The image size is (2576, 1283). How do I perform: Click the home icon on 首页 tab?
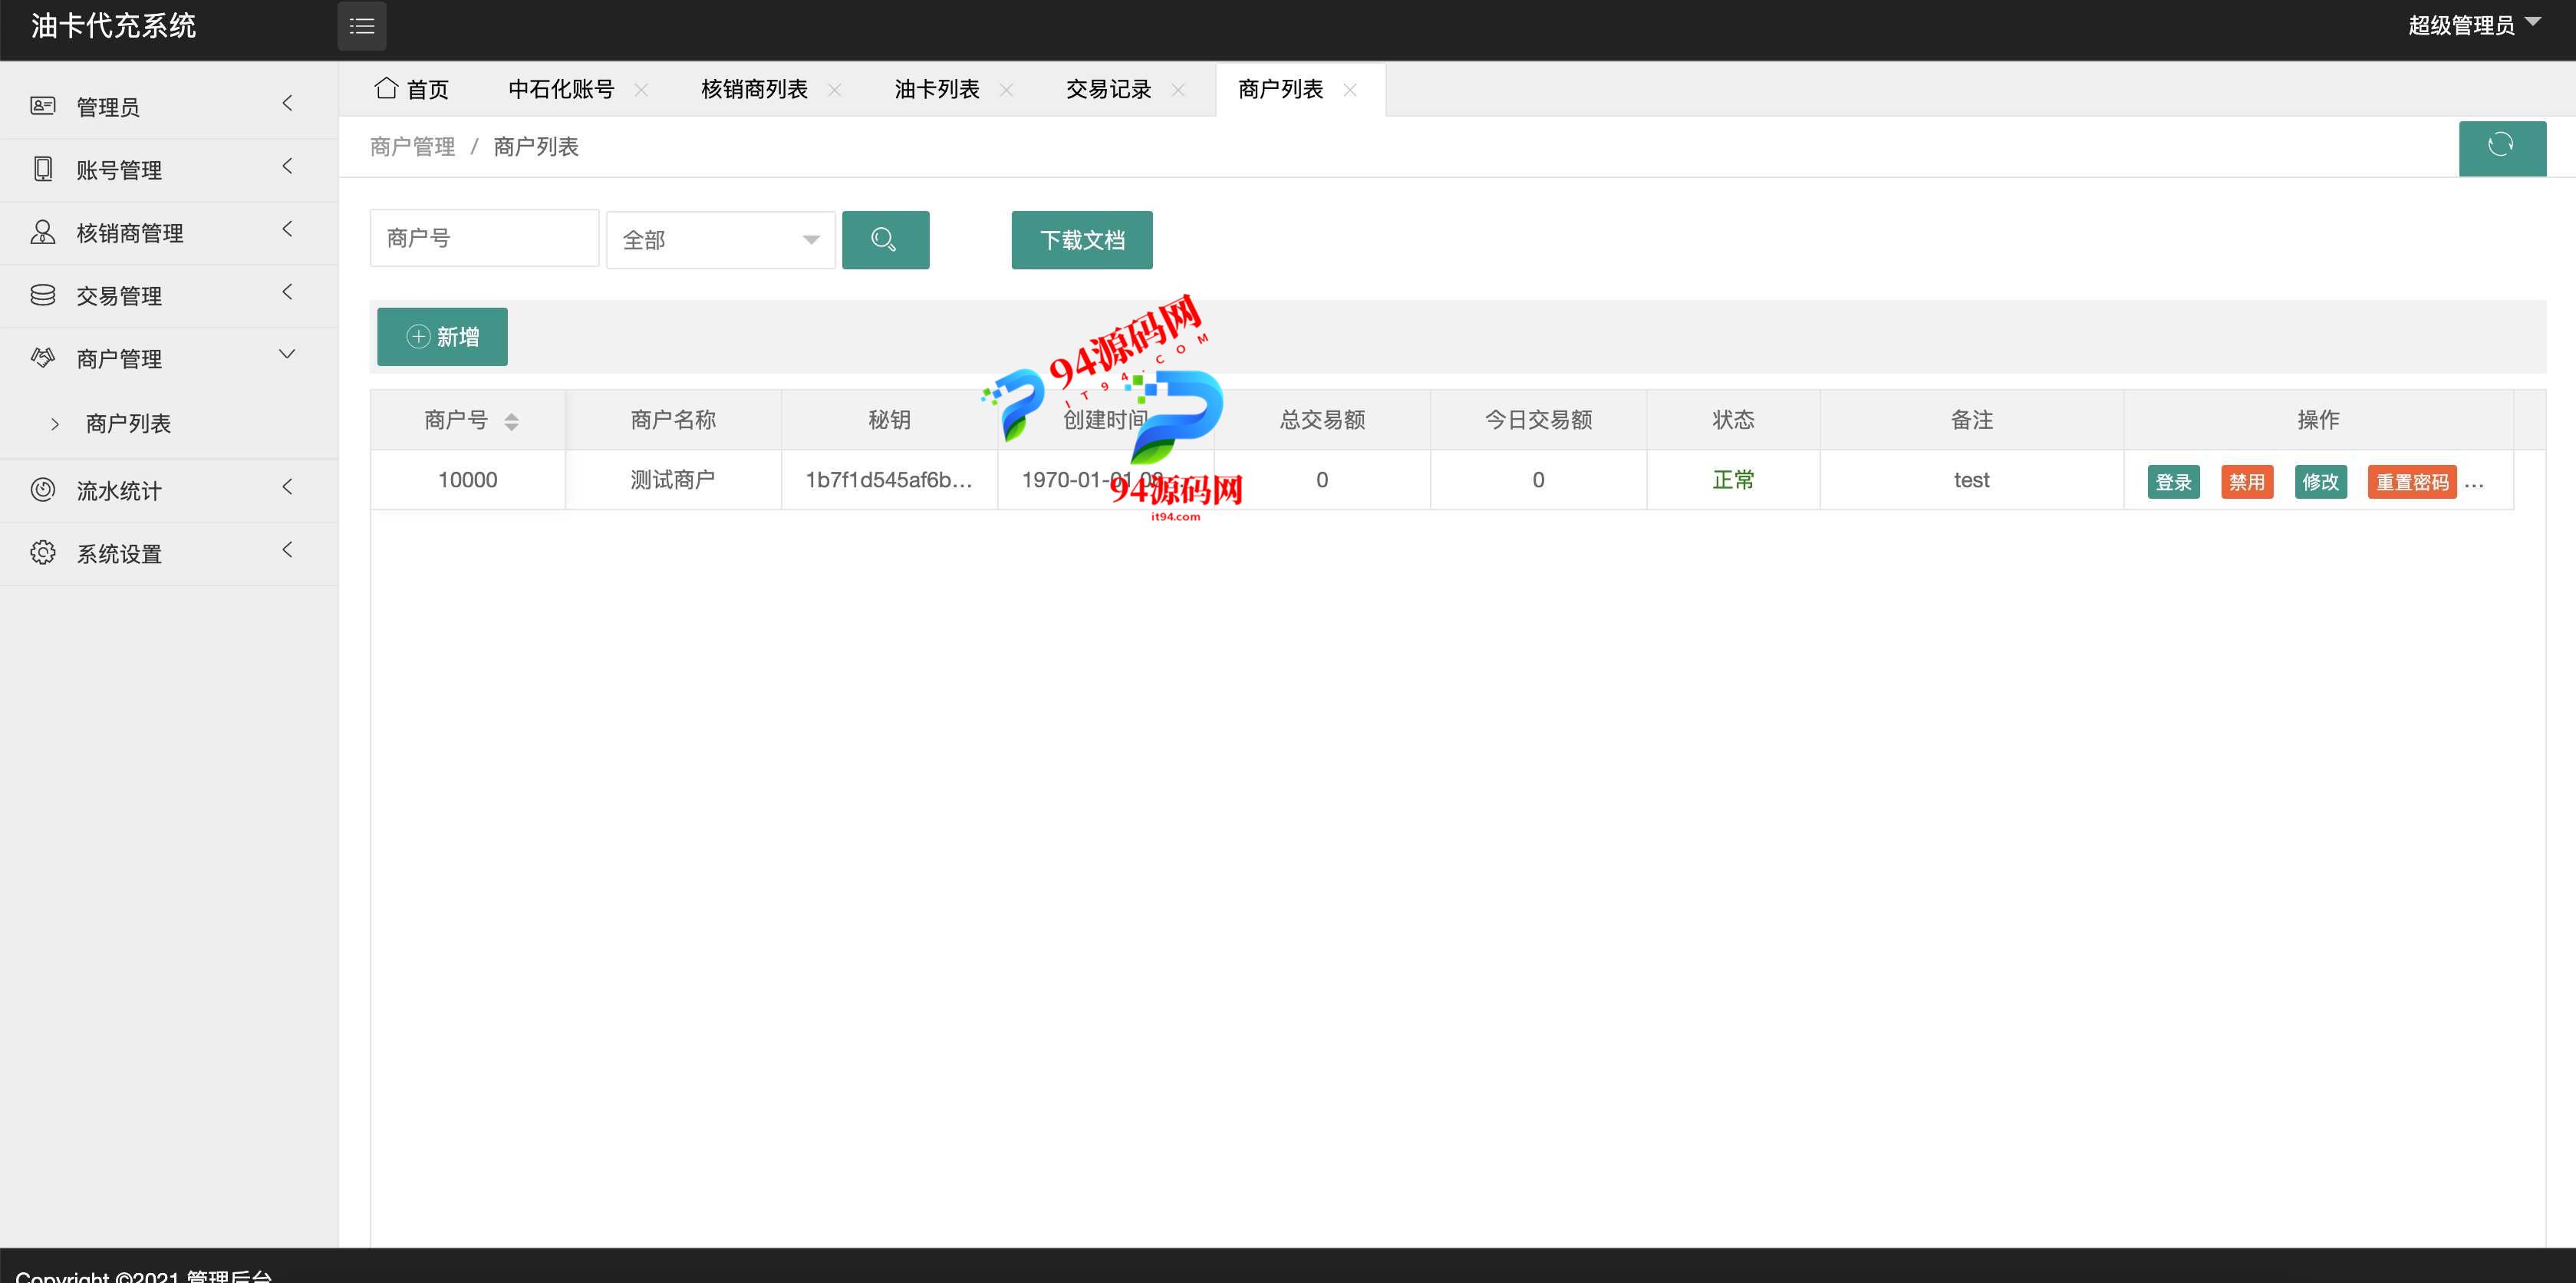click(386, 88)
